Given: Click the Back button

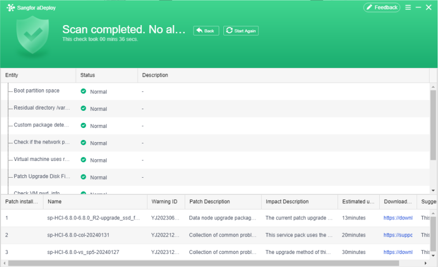Looking at the screenshot, I should coord(206,31).
